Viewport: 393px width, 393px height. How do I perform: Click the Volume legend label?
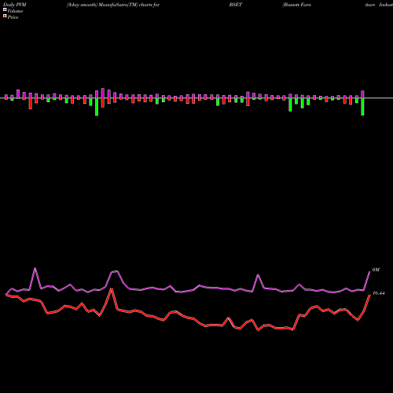[15, 11]
